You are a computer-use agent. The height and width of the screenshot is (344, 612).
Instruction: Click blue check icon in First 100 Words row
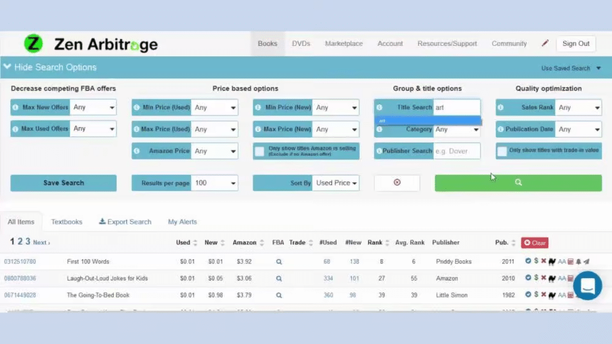(528, 261)
